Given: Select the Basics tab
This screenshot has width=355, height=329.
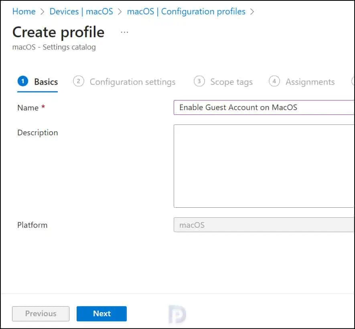Looking at the screenshot, I should pyautogui.click(x=38, y=82).
